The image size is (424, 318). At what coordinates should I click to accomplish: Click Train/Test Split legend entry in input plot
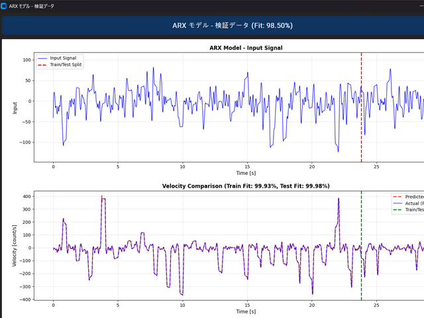click(x=66, y=65)
